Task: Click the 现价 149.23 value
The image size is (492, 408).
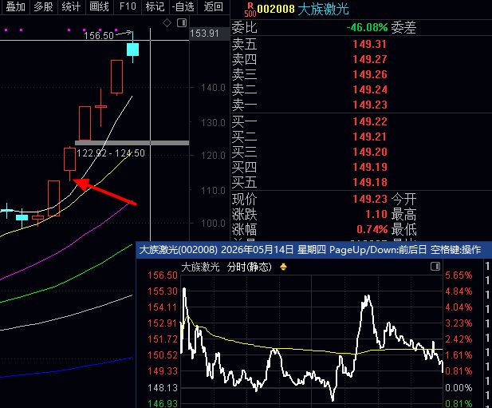Action: click(x=370, y=199)
